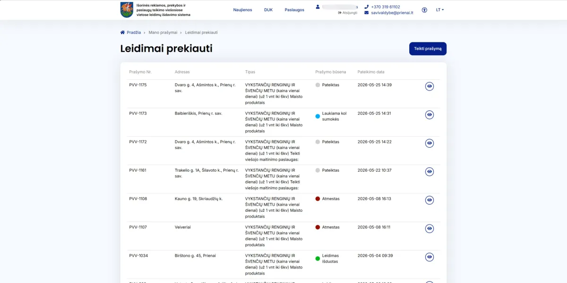Go to Mano prašymai breadcrumb
The height and width of the screenshot is (283, 567).
click(x=163, y=33)
